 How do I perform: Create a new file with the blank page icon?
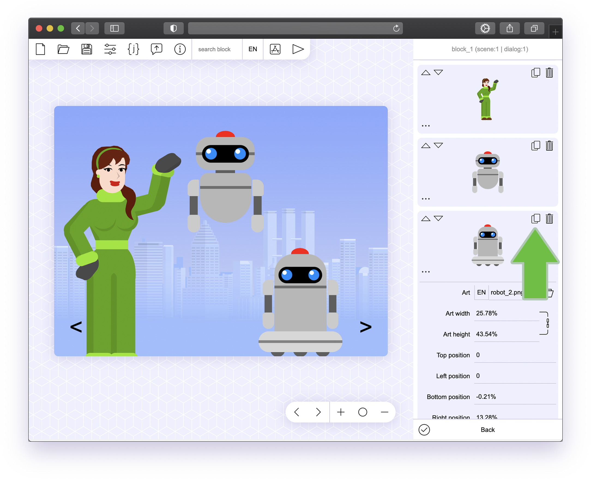[40, 49]
